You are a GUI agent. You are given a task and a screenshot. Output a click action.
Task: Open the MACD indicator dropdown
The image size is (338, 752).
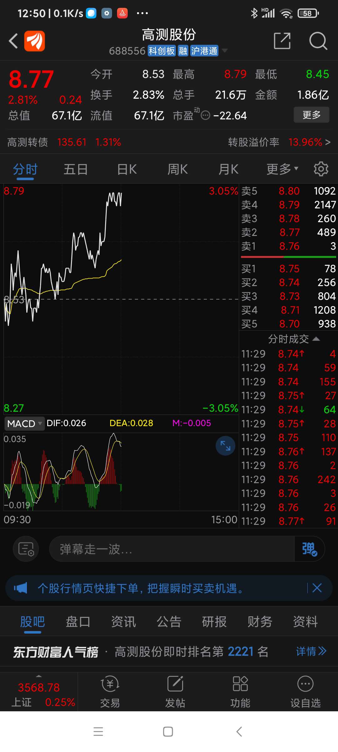pyautogui.click(x=25, y=424)
